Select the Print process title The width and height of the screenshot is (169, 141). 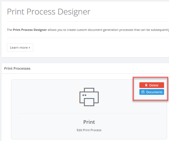click(89, 122)
